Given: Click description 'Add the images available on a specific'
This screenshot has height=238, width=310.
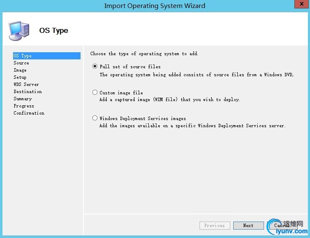Looking at the screenshot, I should click(x=148, y=126).
